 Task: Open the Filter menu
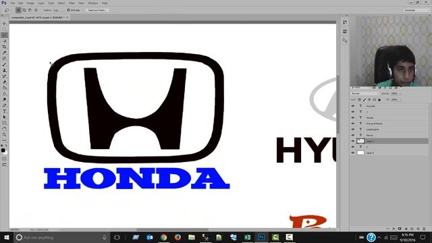72,3
